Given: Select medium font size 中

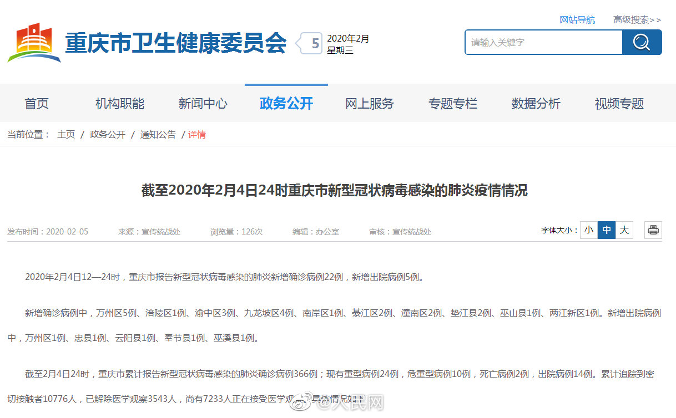Looking at the screenshot, I should click(x=606, y=230).
